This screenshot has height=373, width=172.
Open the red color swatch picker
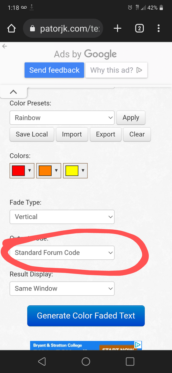pyautogui.click(x=22, y=171)
